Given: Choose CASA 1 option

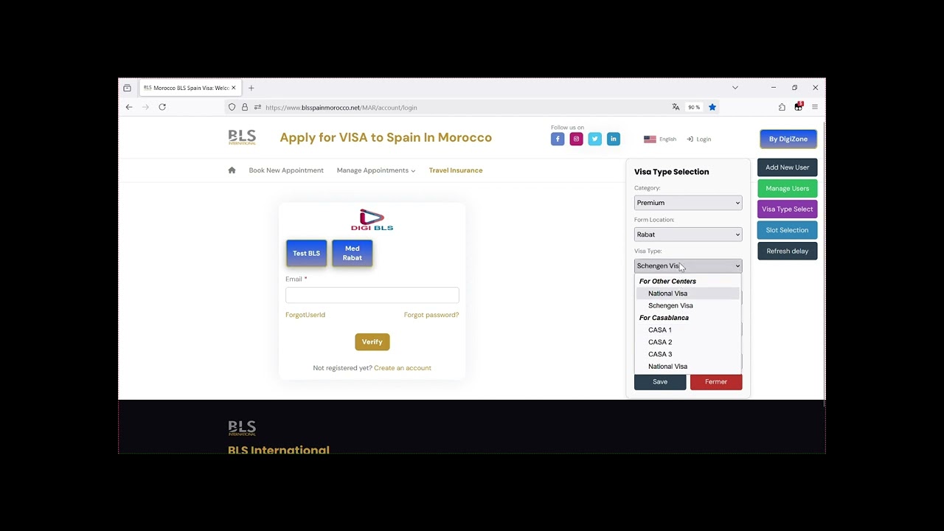Looking at the screenshot, I should pos(687,330).
